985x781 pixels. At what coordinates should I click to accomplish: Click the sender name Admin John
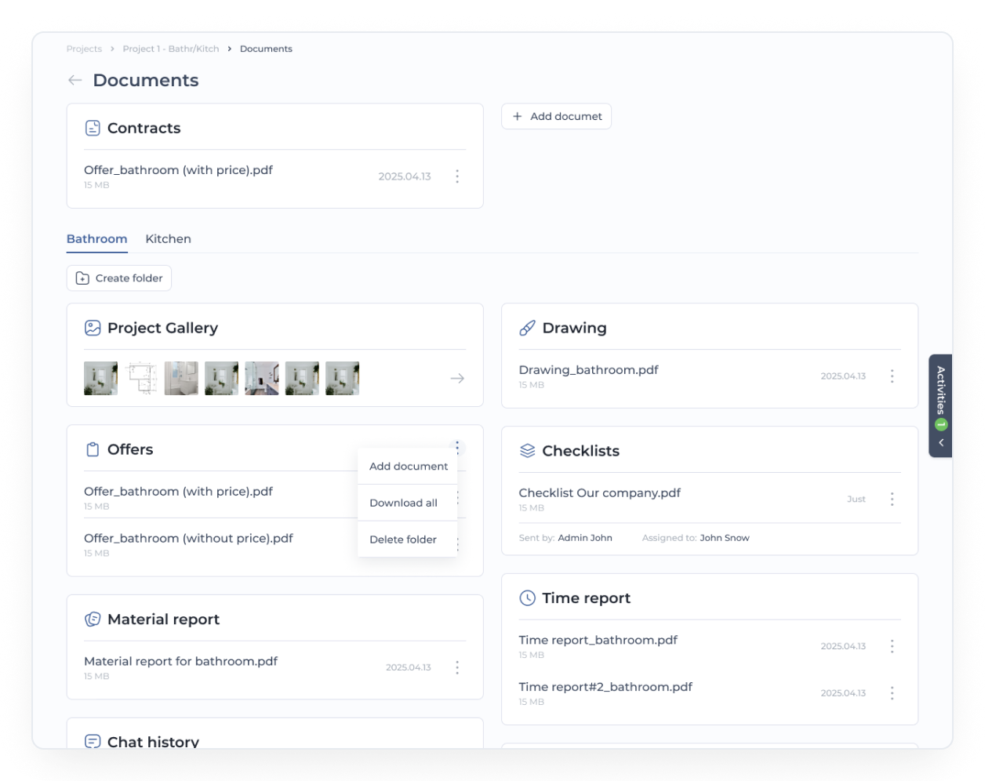tap(585, 538)
